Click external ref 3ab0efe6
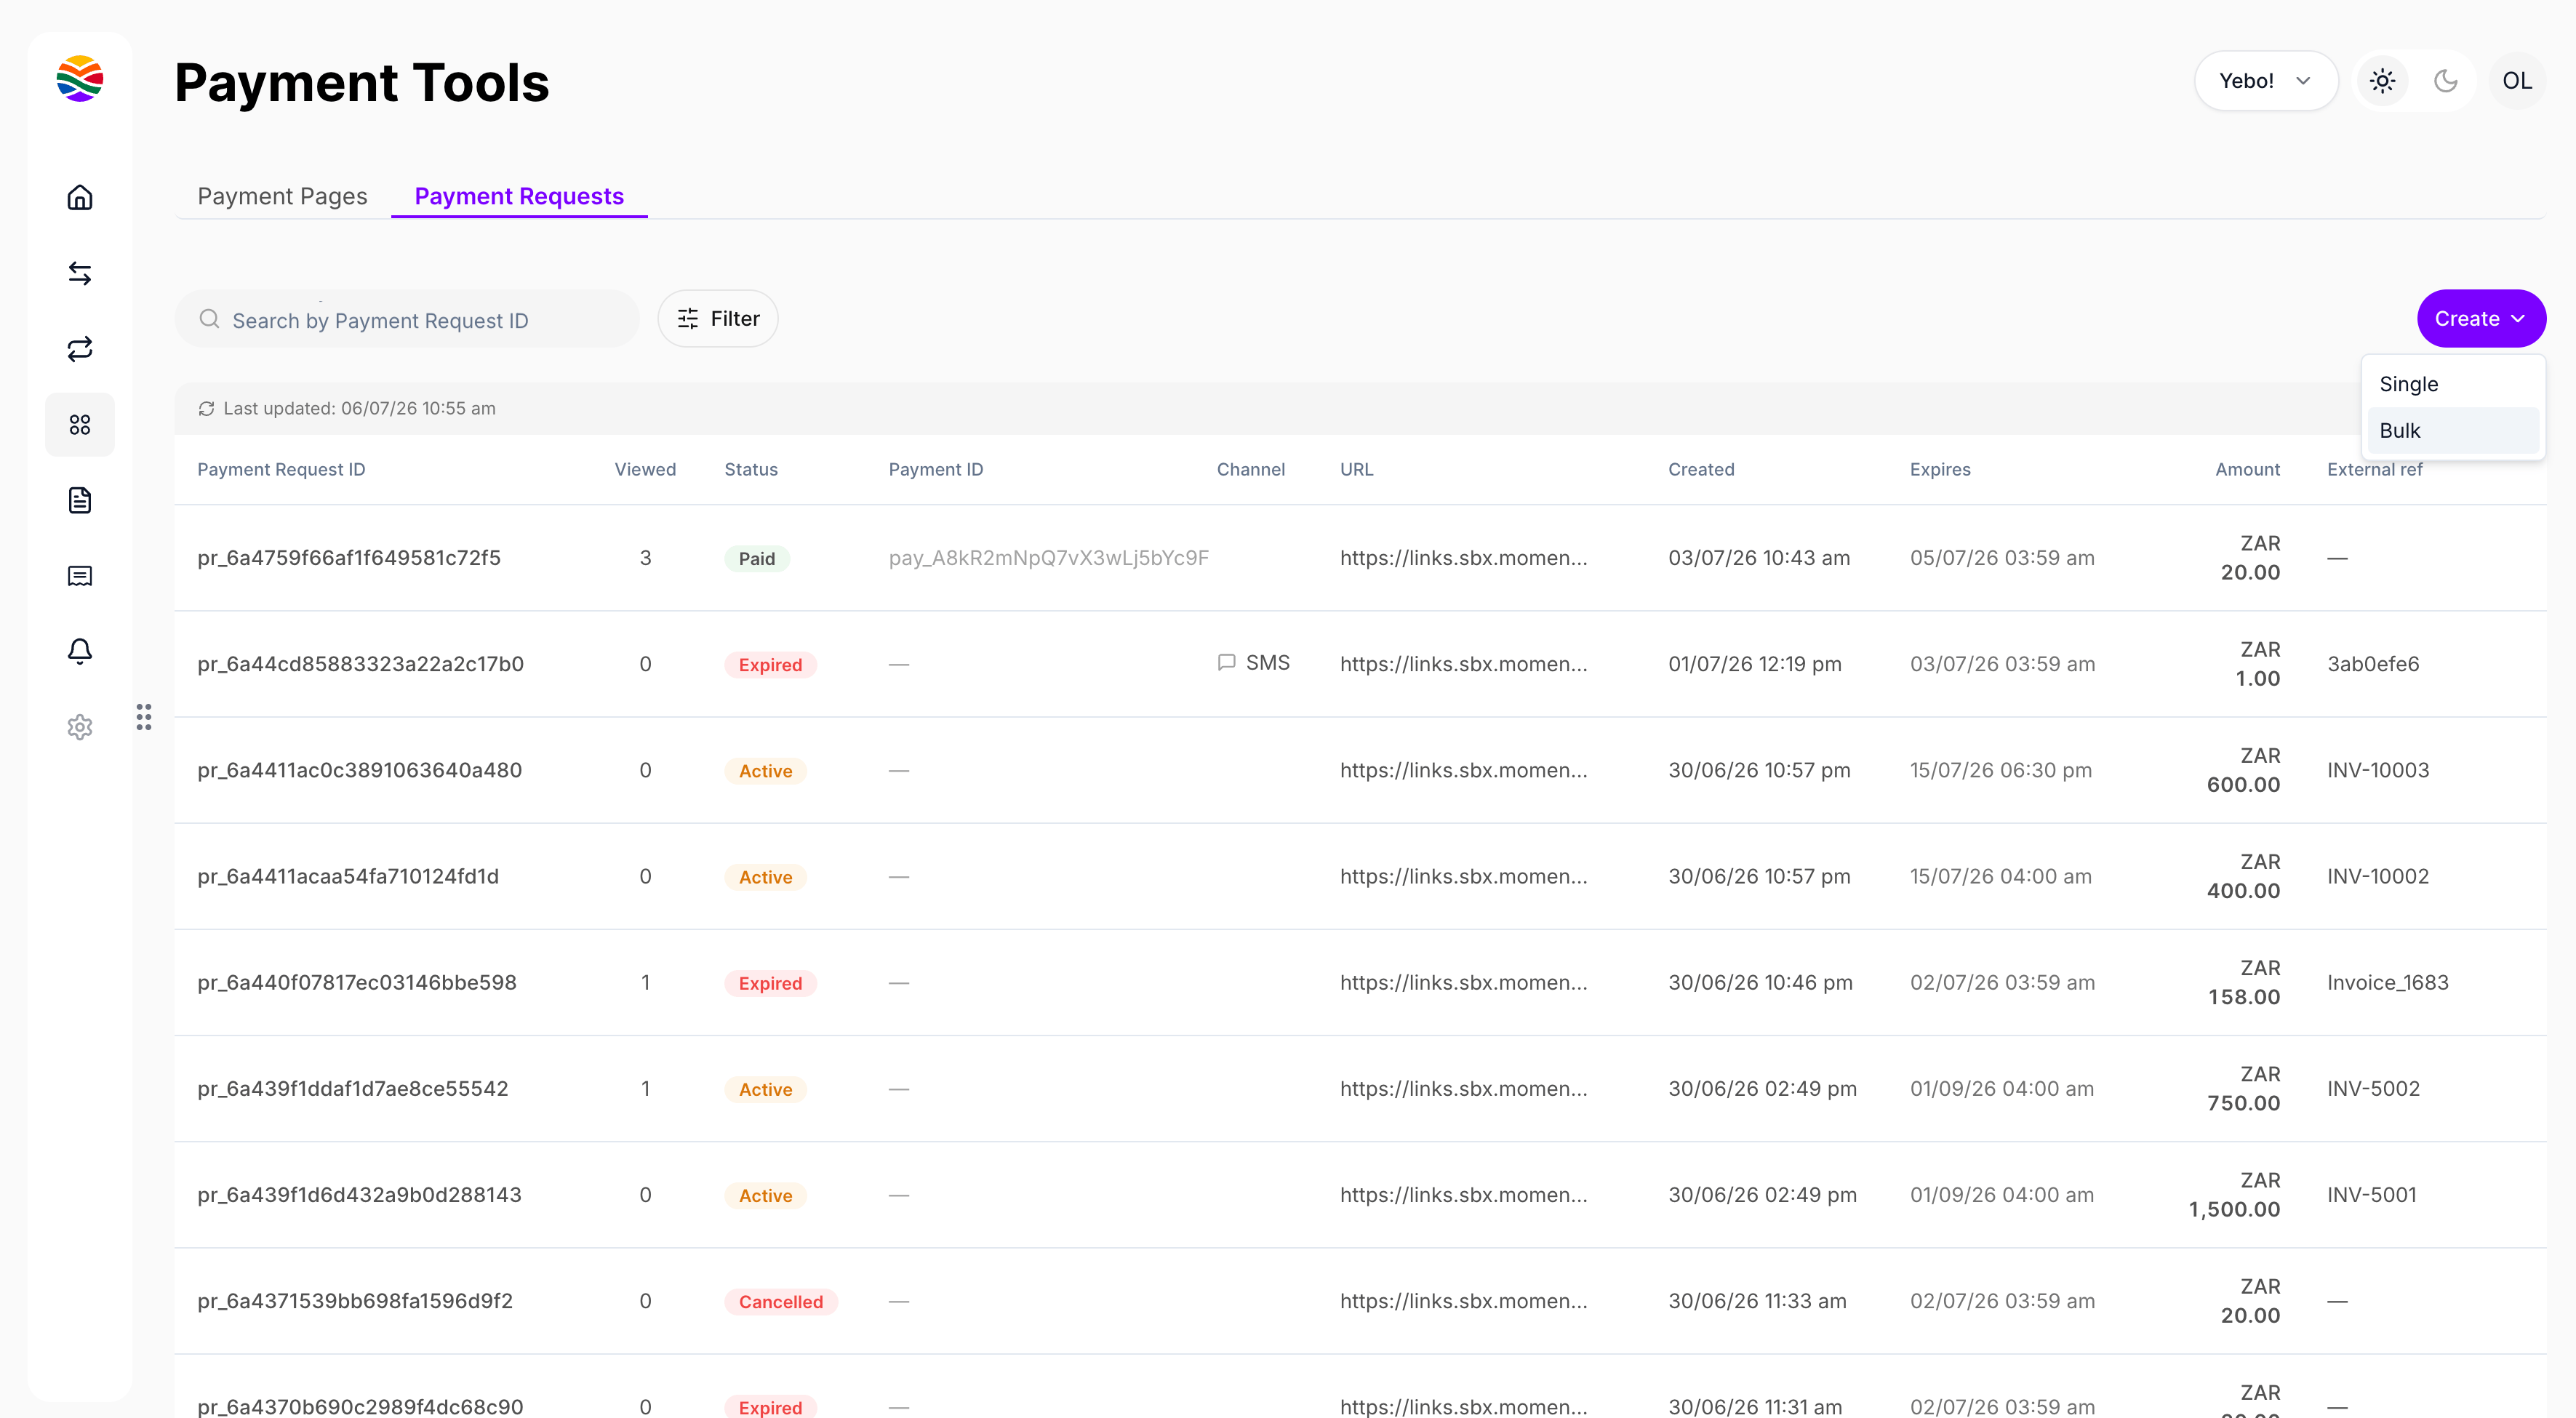This screenshot has width=2576, height=1418. pyautogui.click(x=2373, y=664)
